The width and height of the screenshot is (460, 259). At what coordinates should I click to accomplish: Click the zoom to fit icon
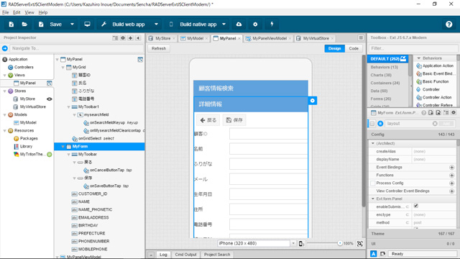[360, 243]
